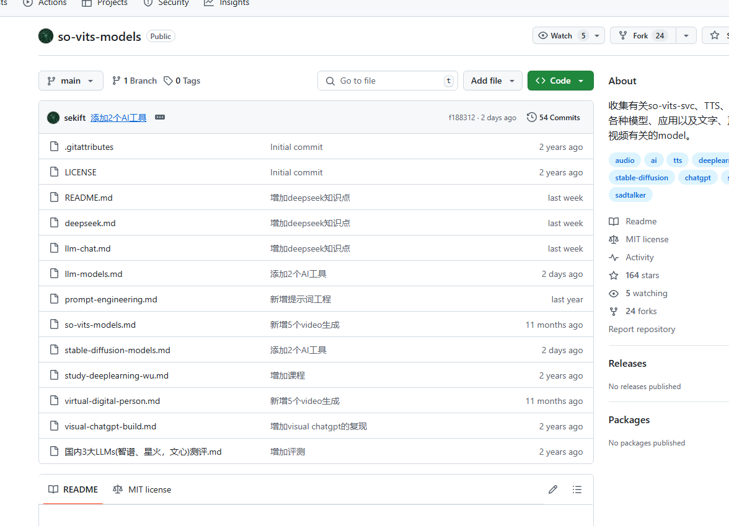Open the 国内3大LLMs测评.md file
The image size is (729, 526).
(143, 452)
